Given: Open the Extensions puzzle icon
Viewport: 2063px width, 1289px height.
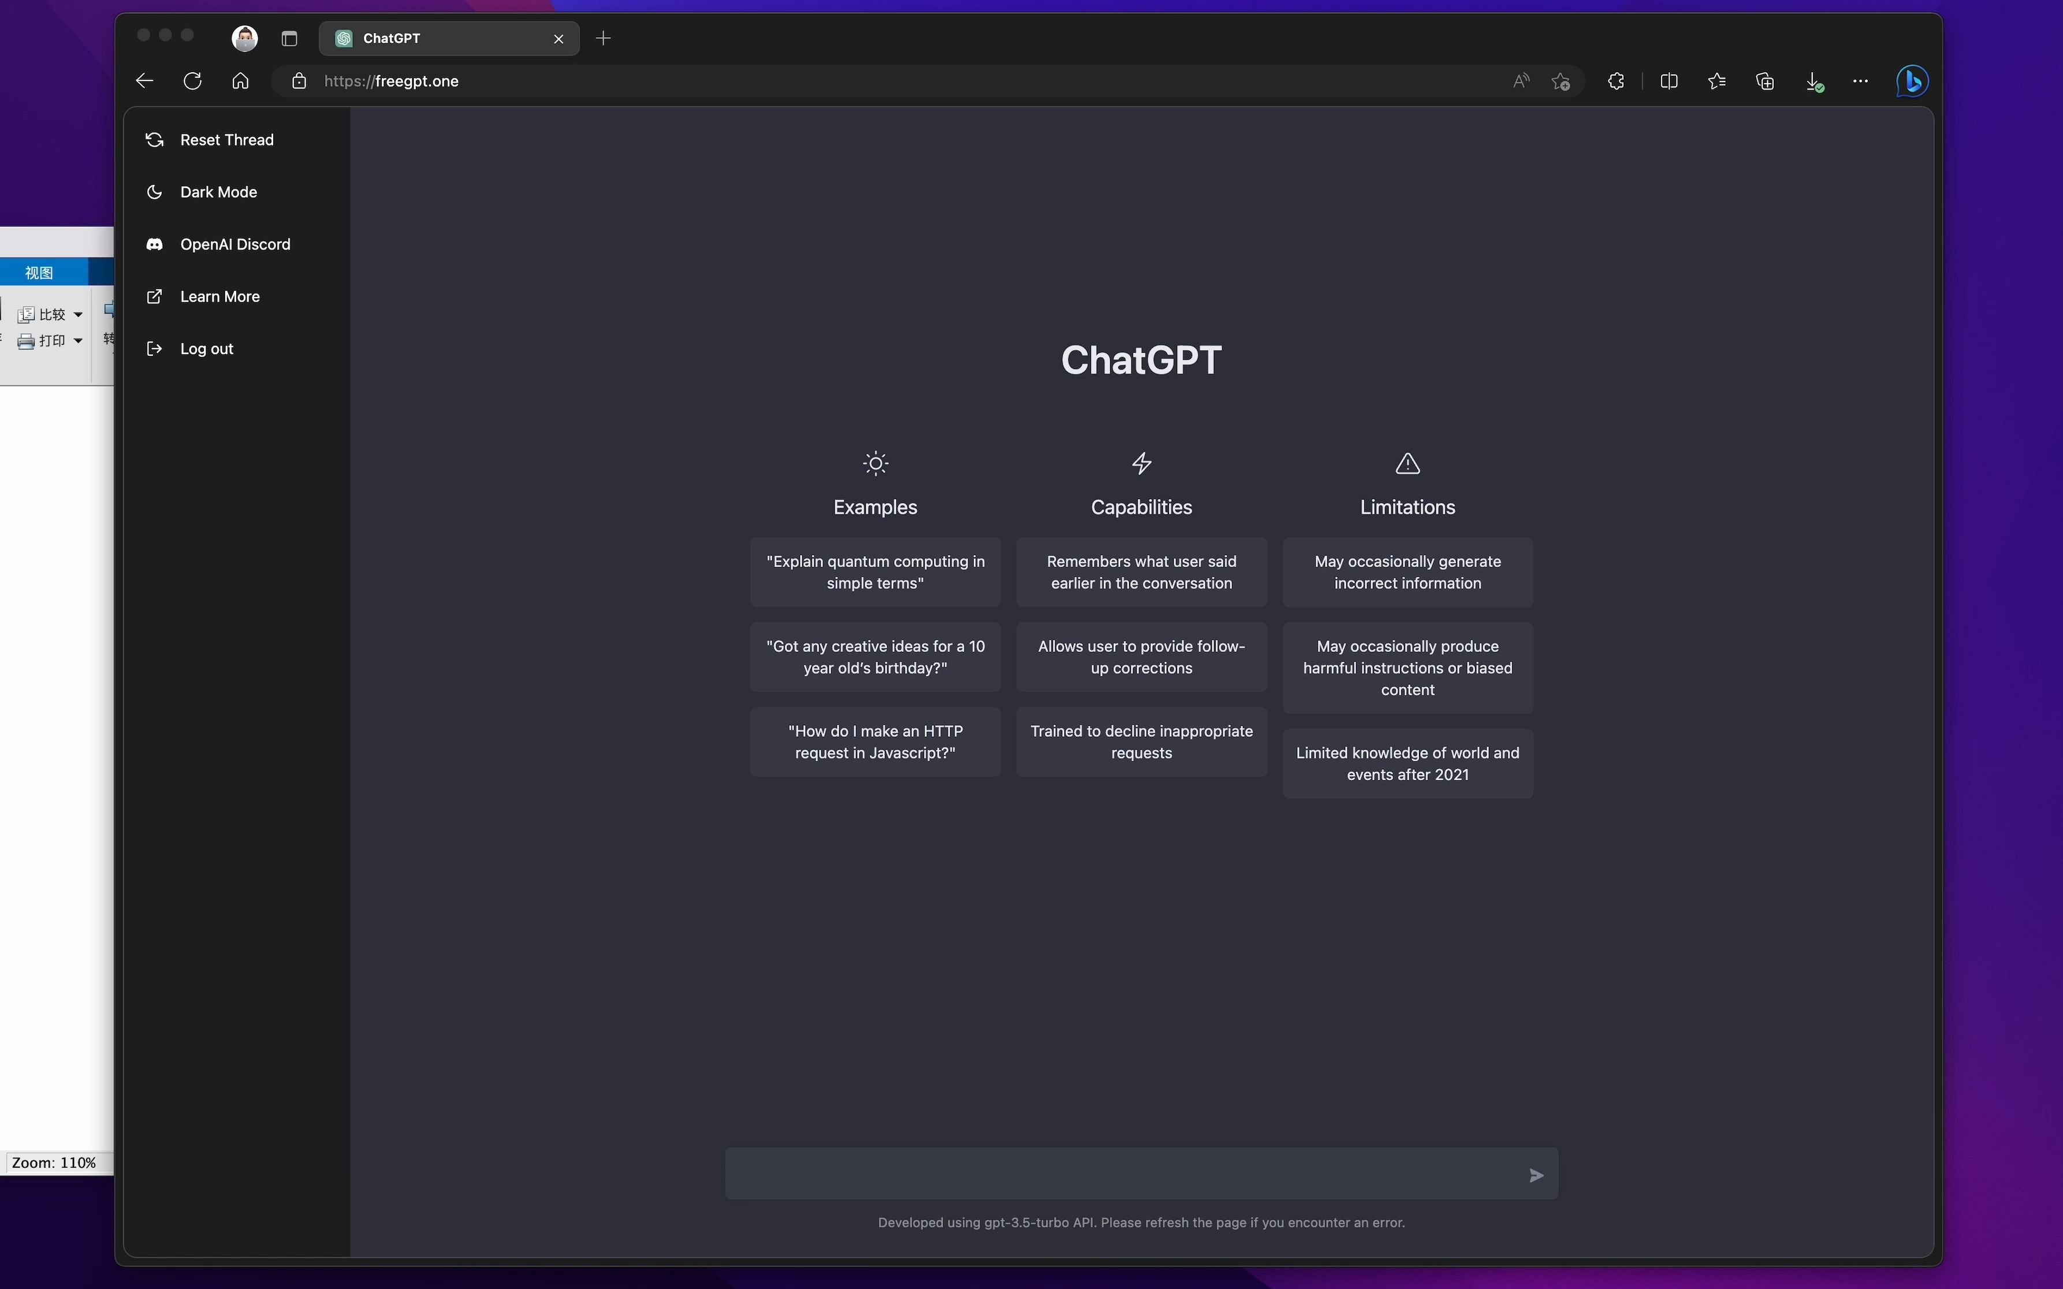Looking at the screenshot, I should 1615,81.
